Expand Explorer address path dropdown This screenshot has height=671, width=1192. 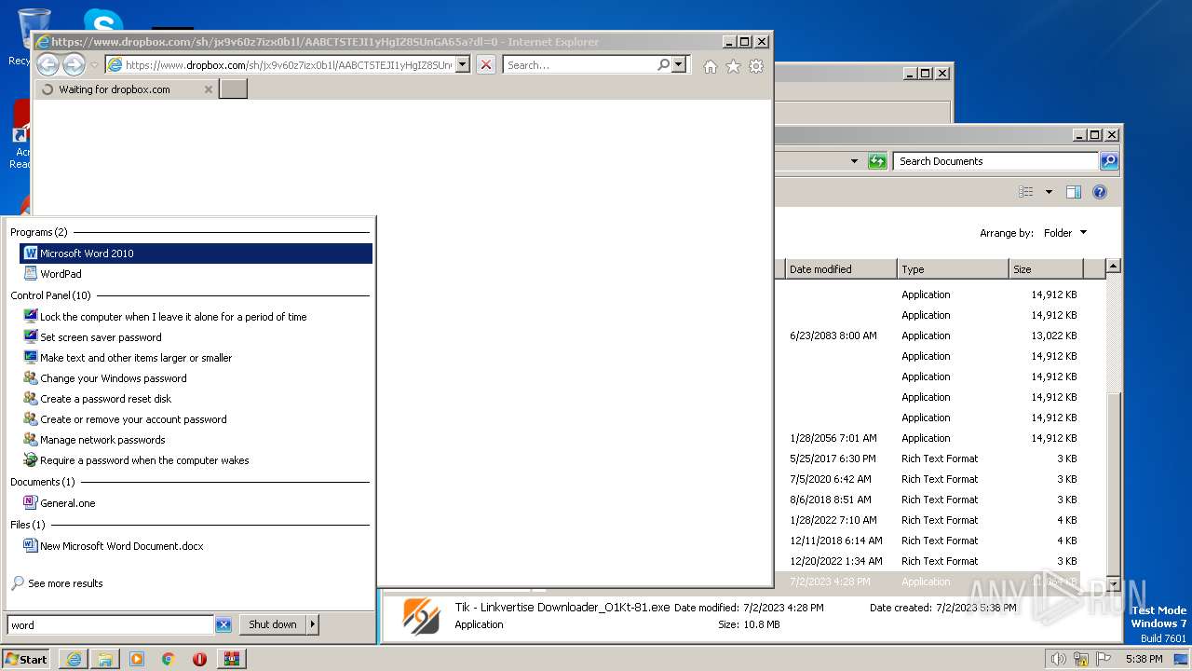(854, 161)
